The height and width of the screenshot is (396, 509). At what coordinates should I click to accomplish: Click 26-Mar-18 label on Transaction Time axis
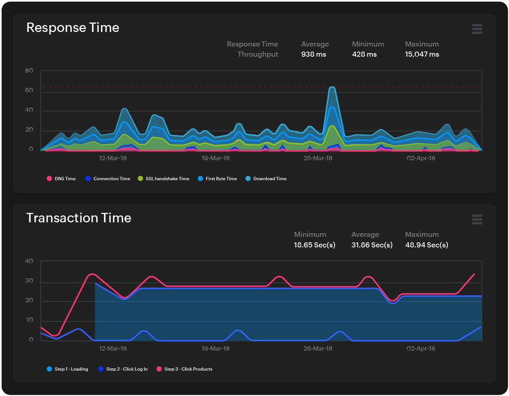318,348
